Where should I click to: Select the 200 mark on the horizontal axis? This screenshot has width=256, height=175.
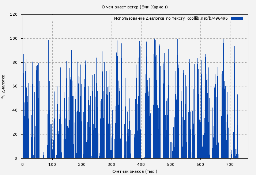(82, 164)
